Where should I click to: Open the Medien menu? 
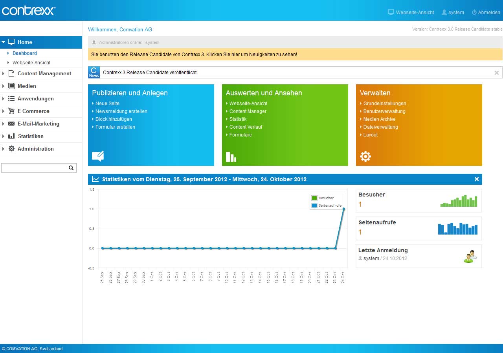click(x=27, y=86)
